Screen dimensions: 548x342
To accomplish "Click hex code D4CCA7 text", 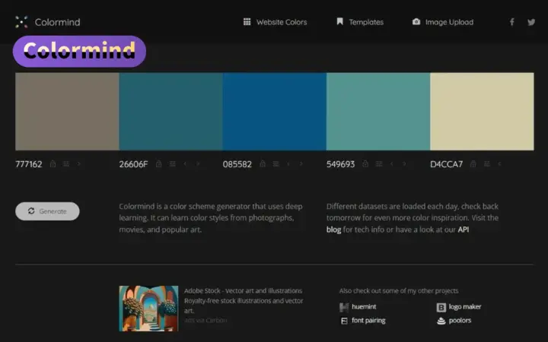I will click(447, 164).
